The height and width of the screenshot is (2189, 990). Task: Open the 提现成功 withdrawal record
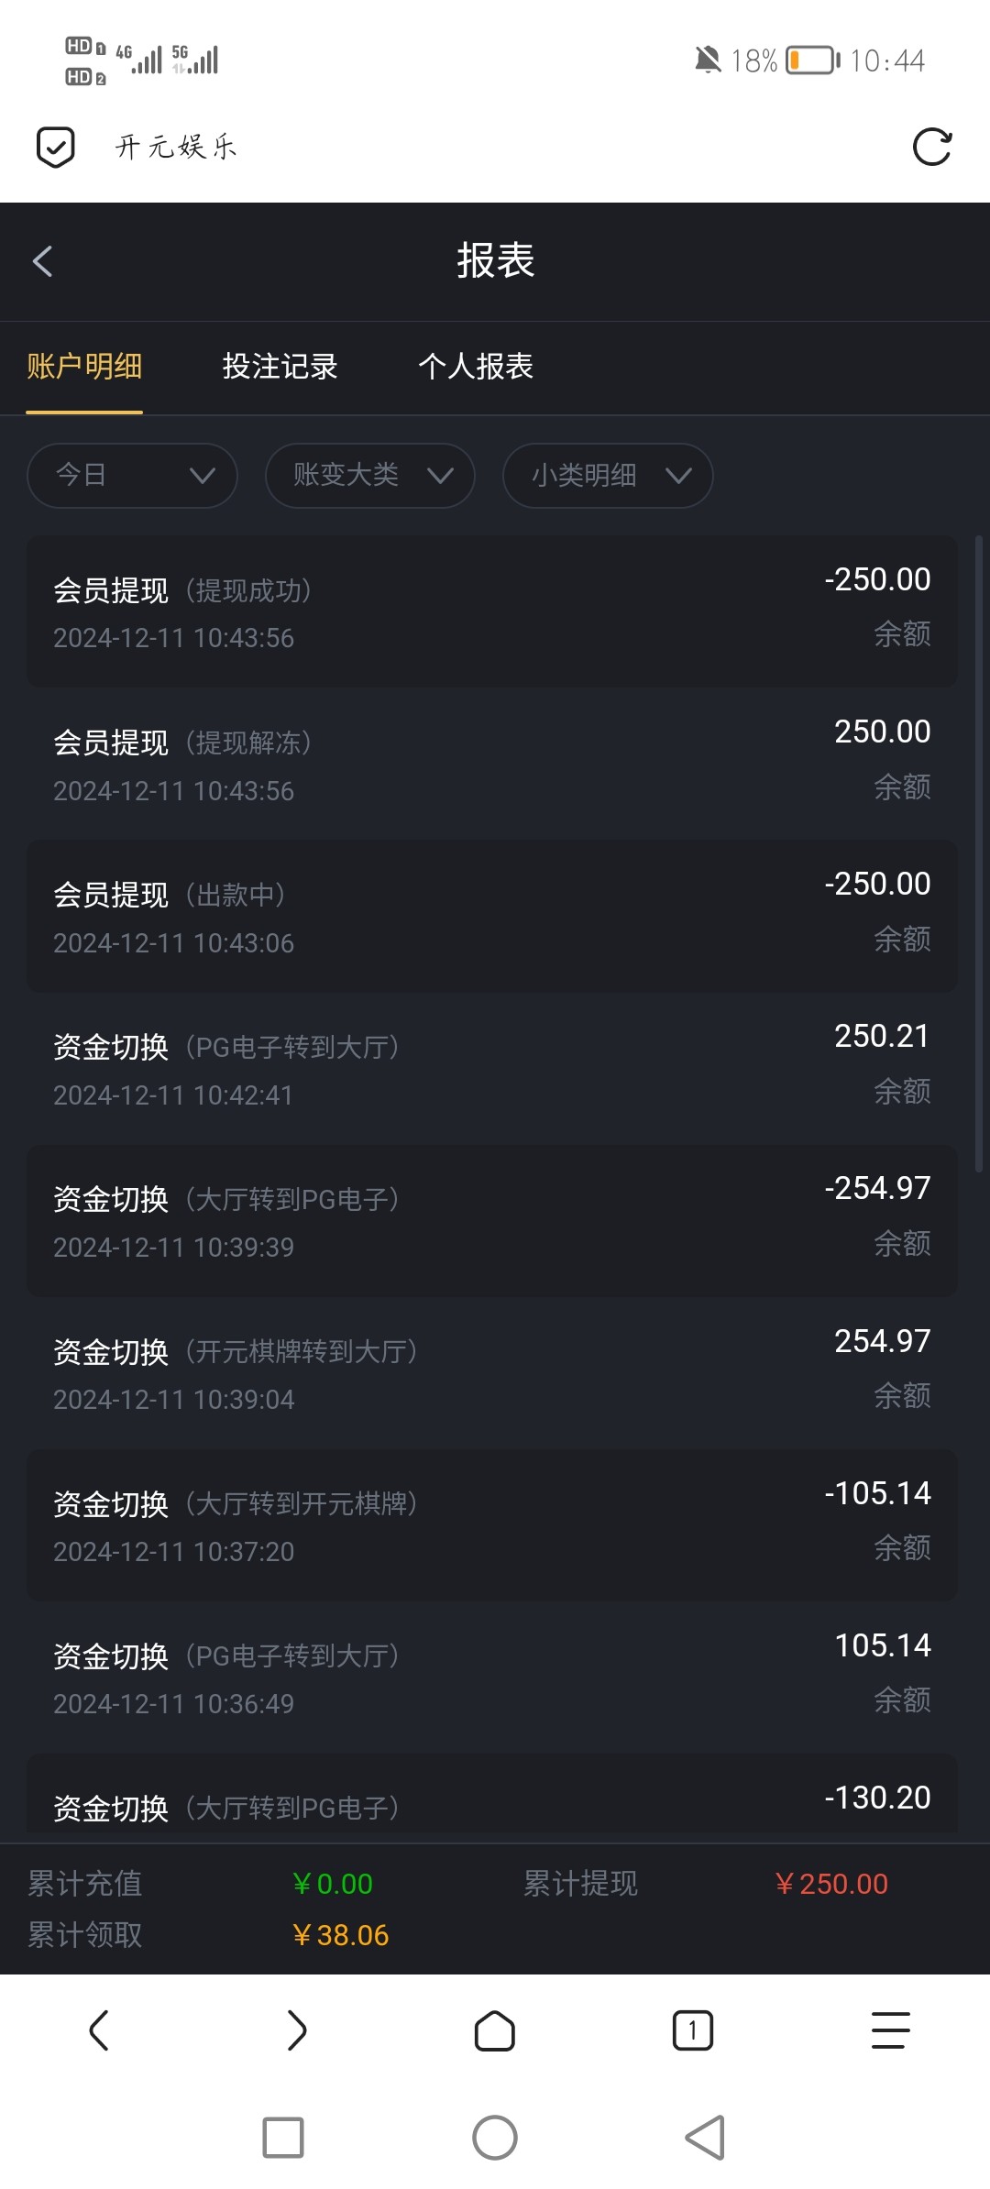click(x=491, y=611)
